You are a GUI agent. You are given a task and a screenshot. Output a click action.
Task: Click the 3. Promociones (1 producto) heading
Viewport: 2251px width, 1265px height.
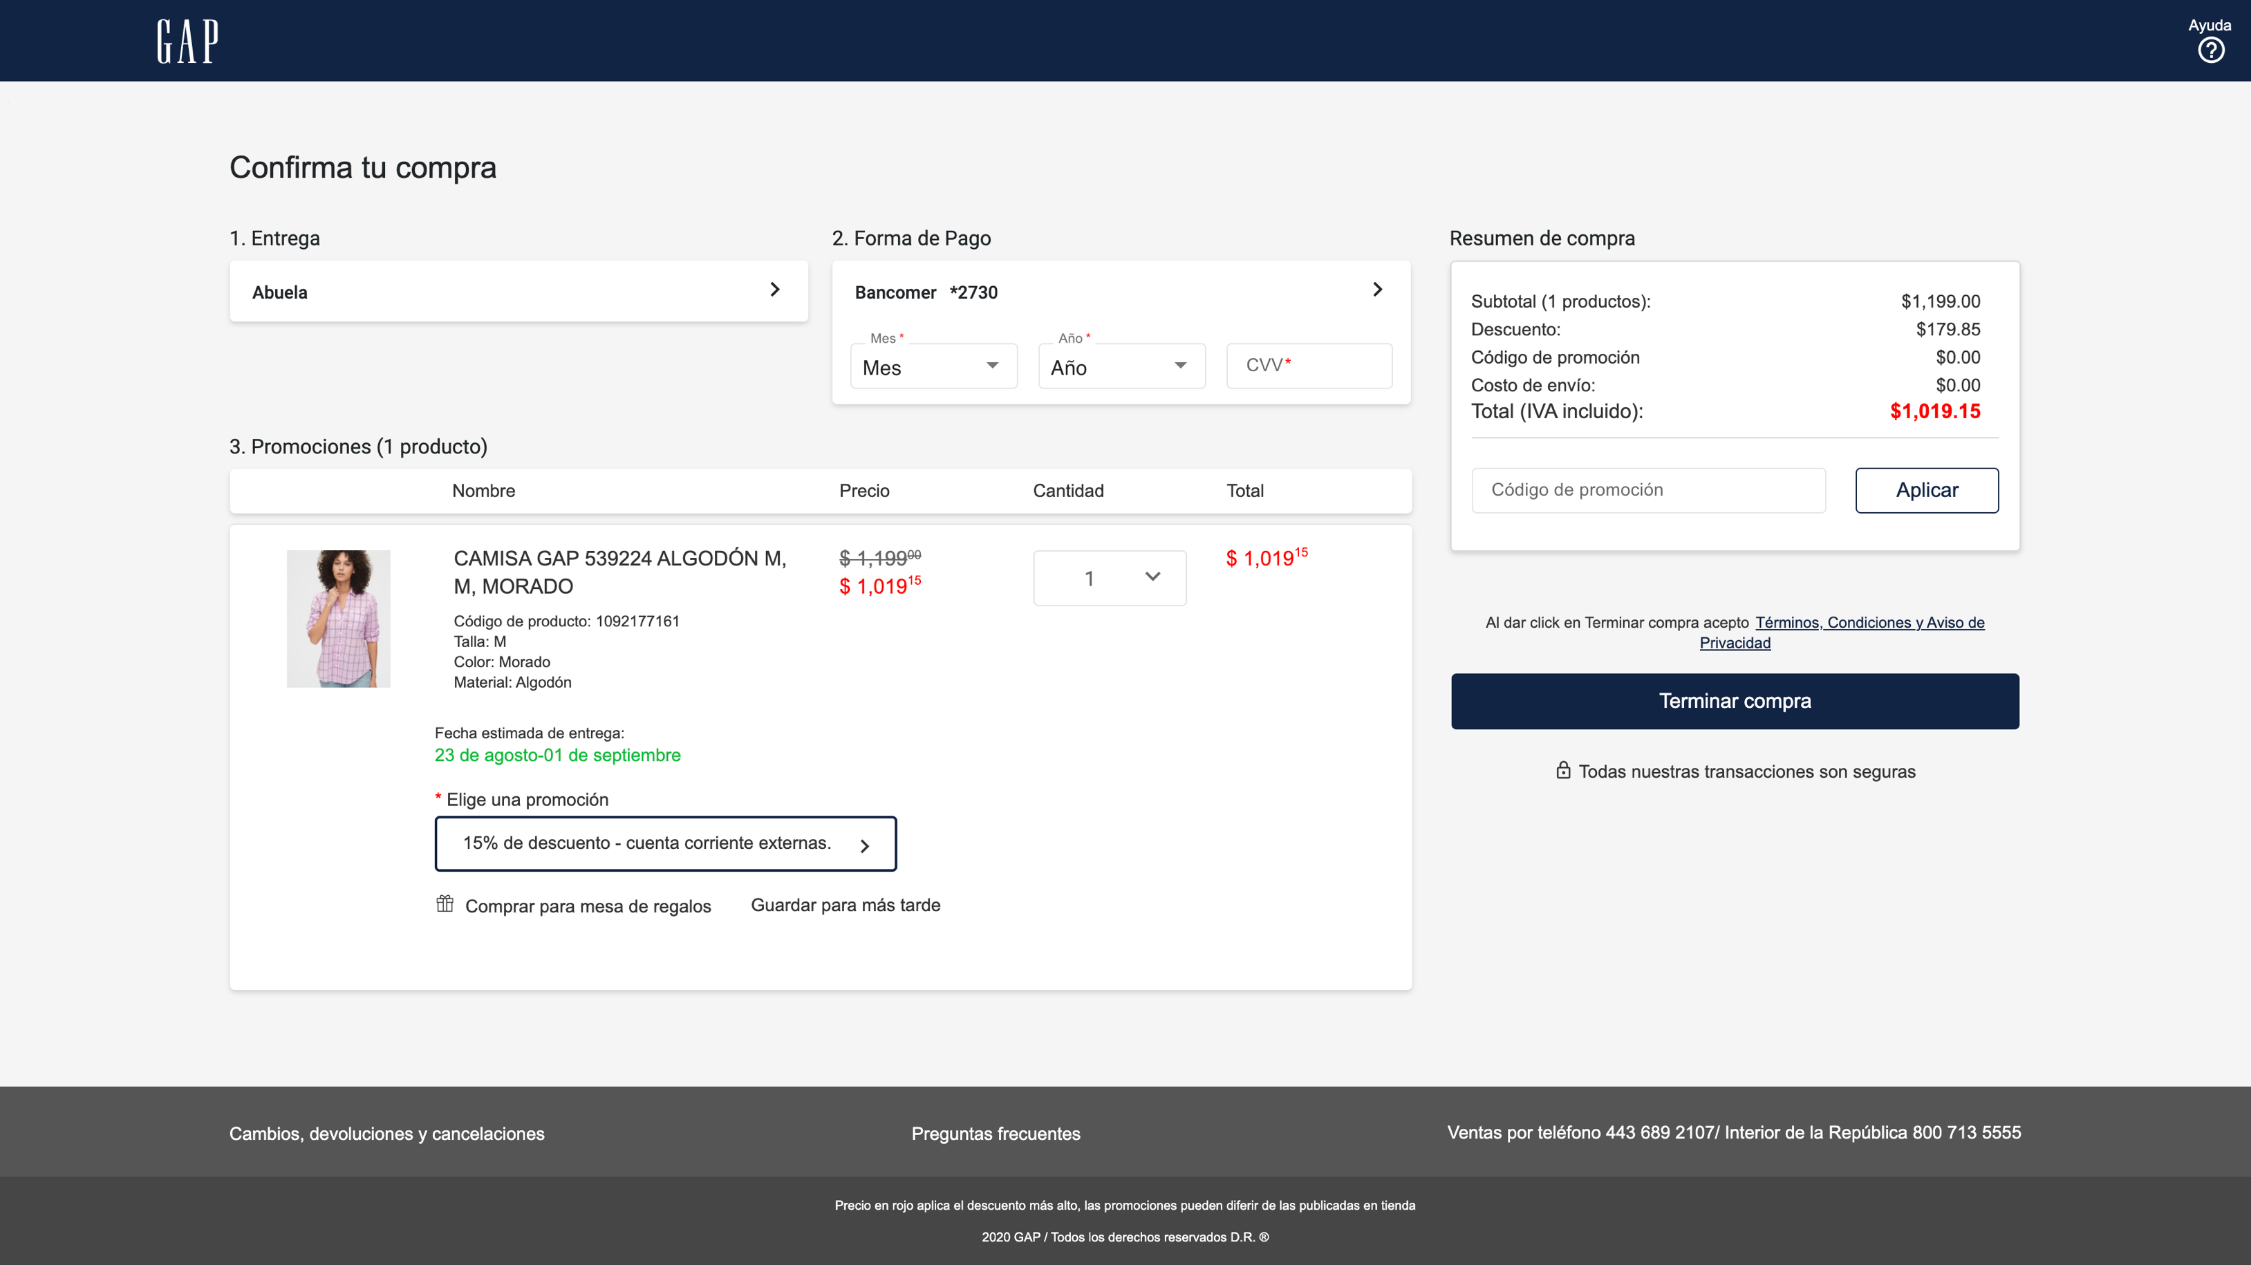pos(358,447)
